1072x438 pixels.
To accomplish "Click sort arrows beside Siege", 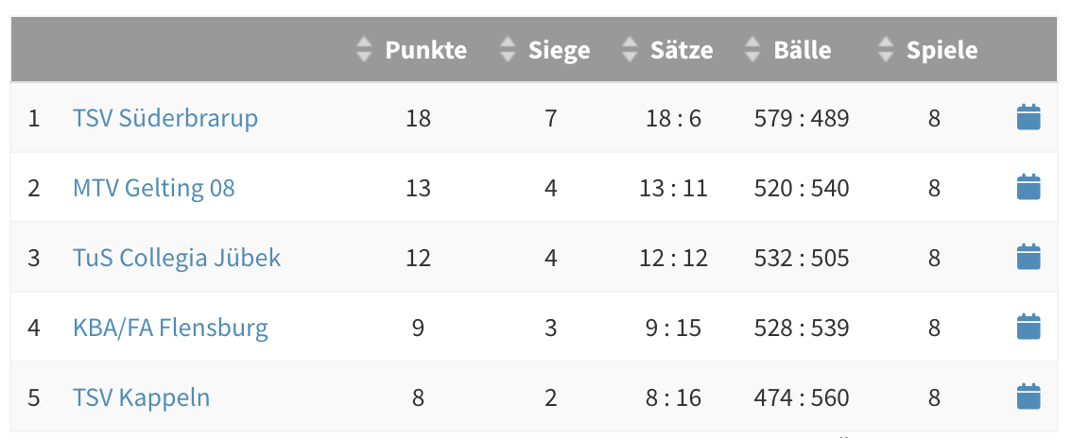I will point(509,50).
